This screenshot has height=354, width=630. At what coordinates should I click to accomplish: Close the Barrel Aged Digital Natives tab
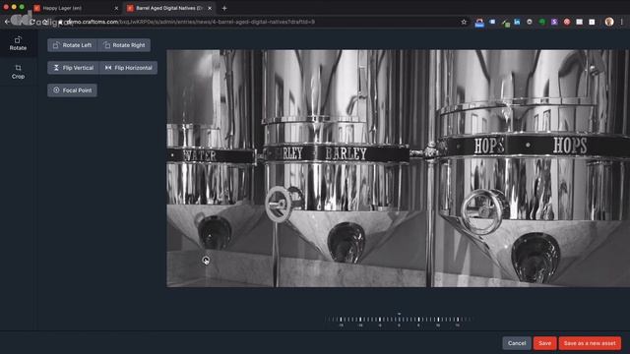(210, 8)
